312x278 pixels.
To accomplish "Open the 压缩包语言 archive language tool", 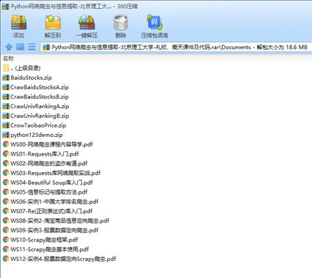I will click(x=155, y=26).
